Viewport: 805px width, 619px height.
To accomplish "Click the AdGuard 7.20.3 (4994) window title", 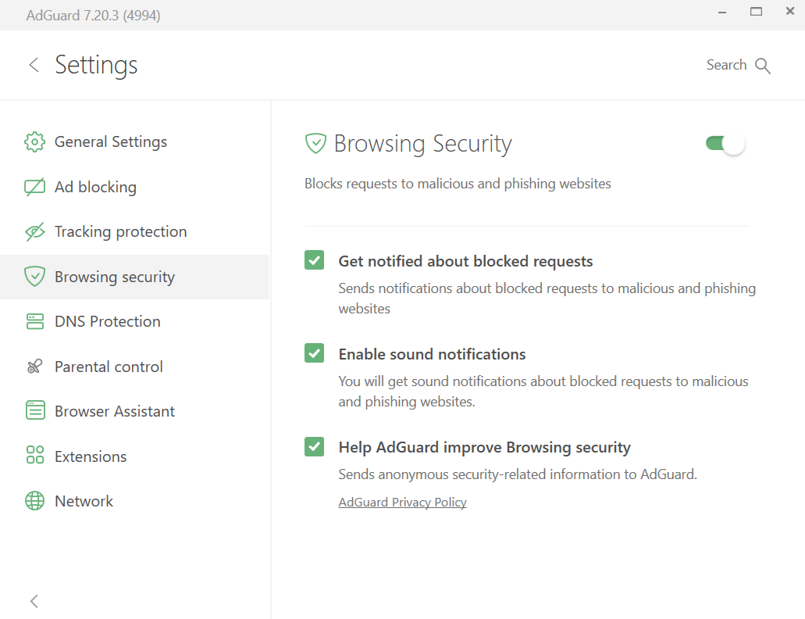I will coord(94,16).
